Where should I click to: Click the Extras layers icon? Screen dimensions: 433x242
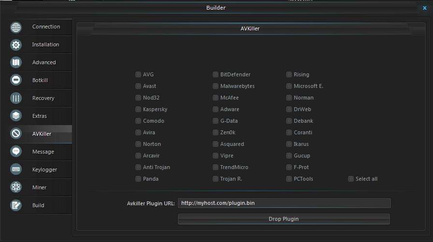pyautogui.click(x=16, y=115)
